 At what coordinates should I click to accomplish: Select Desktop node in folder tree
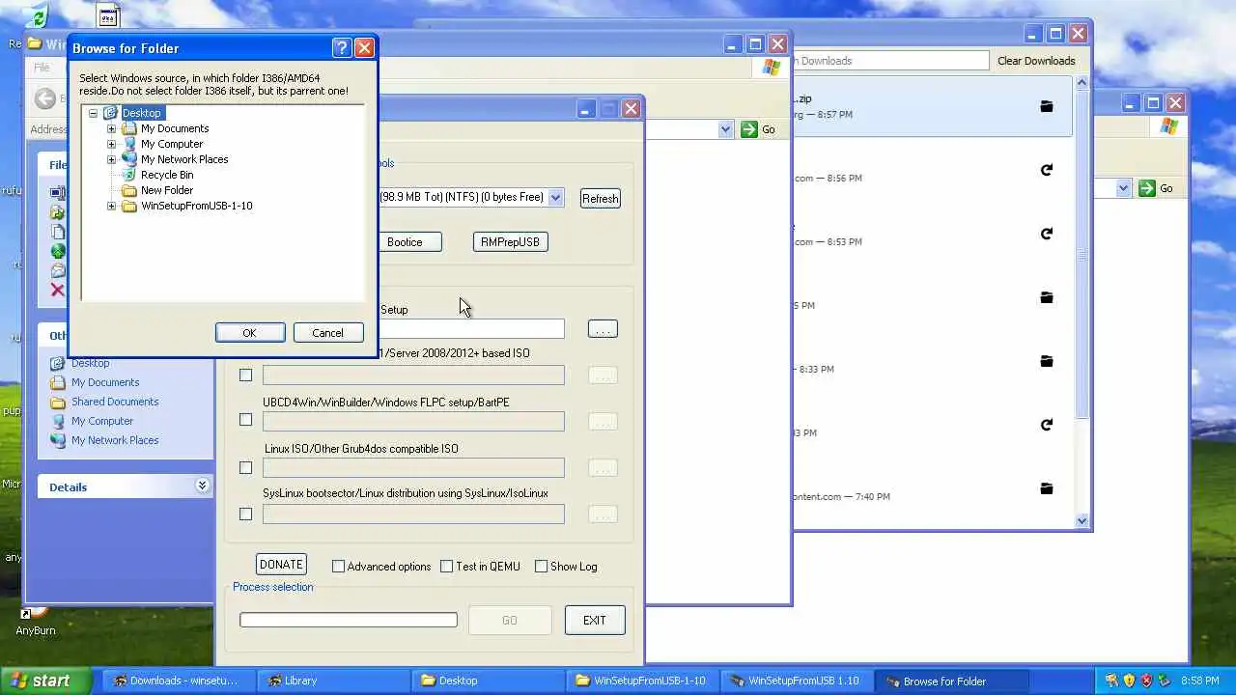point(141,113)
